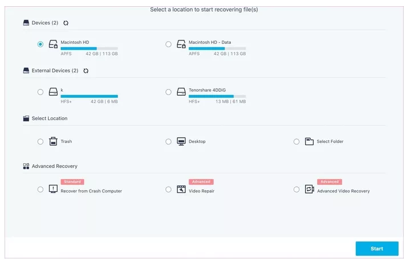This screenshot has width=410, height=263.
Task: Select the external drive k radio button
Action: coord(40,92)
